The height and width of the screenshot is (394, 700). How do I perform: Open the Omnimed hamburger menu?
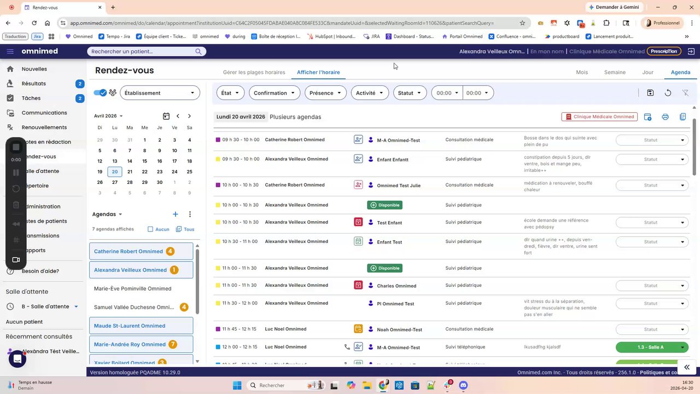(x=10, y=51)
